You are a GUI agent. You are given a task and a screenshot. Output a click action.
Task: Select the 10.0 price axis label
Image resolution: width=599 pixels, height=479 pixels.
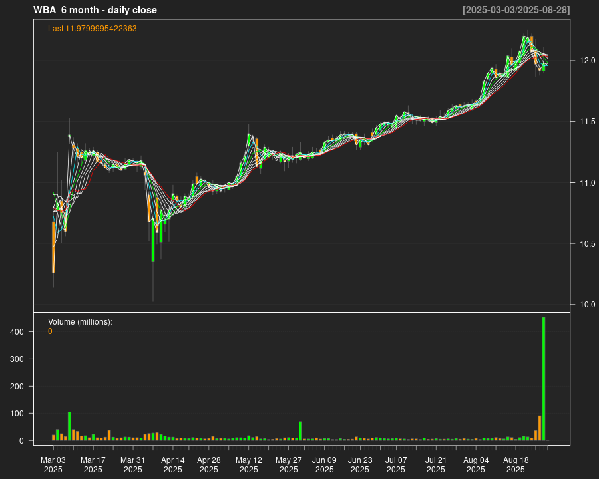tap(586, 305)
